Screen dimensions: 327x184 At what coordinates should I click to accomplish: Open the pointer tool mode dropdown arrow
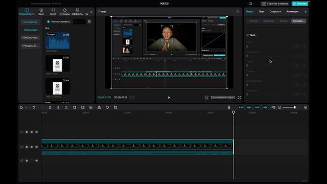[x=26, y=107]
